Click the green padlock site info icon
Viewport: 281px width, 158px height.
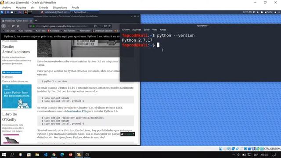[33, 26]
